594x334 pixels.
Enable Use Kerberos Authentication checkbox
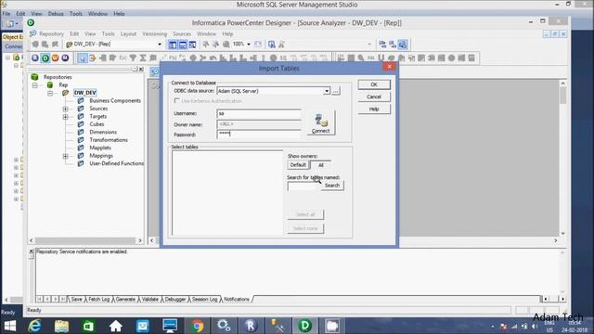176,101
